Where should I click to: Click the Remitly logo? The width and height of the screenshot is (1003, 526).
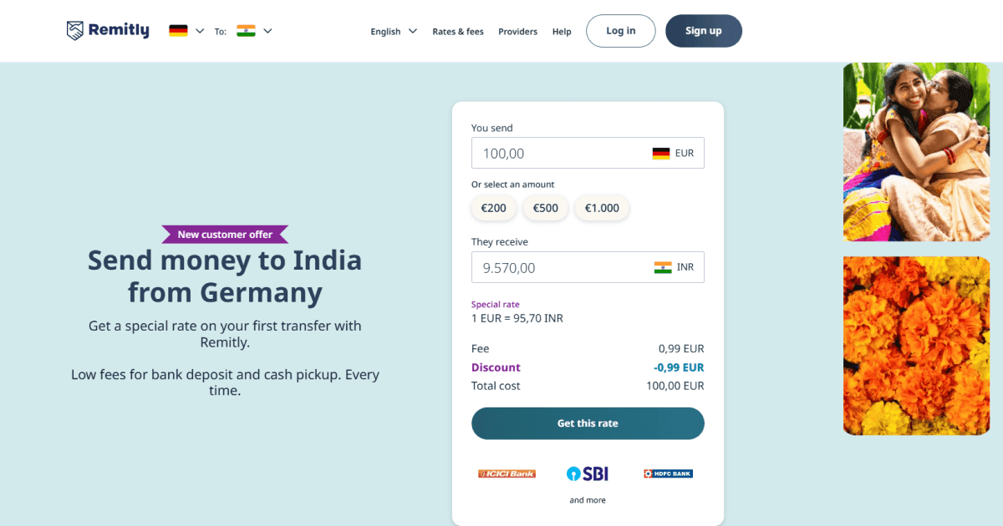click(108, 31)
